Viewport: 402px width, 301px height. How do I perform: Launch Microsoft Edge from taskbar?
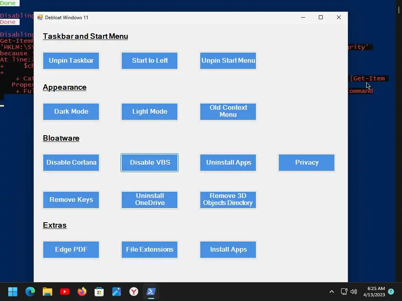coord(30,292)
